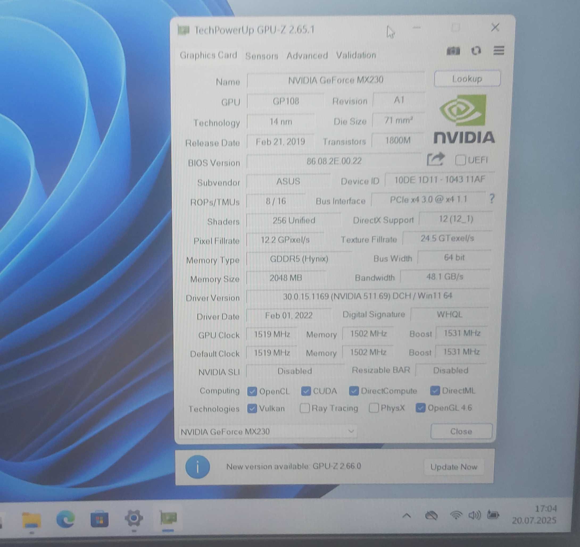The image size is (580, 547).
Task: Click Update Now in the banner
Action: (x=454, y=467)
